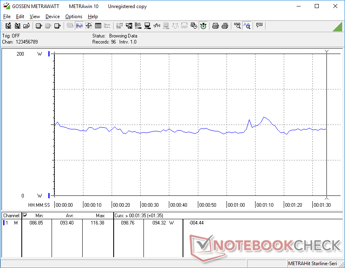Click the load-settings floppy arrow icon
The height and width of the screenshot is (268, 345).
pos(129,26)
